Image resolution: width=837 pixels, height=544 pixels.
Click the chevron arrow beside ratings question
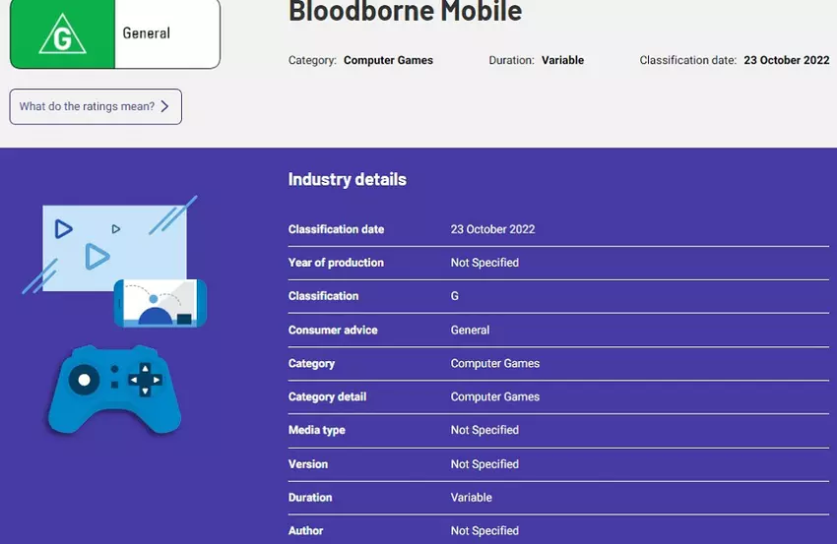pyautogui.click(x=164, y=106)
